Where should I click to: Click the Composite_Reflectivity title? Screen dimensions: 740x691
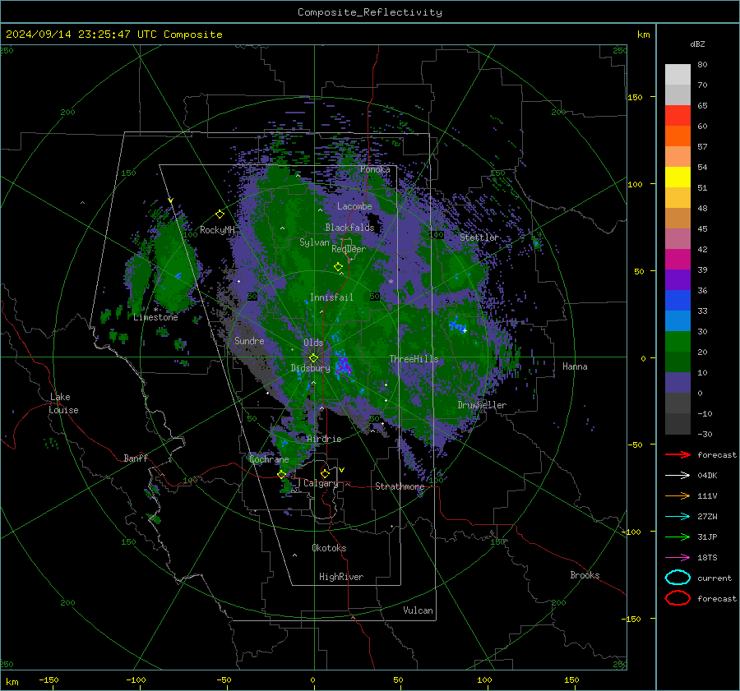tap(370, 12)
